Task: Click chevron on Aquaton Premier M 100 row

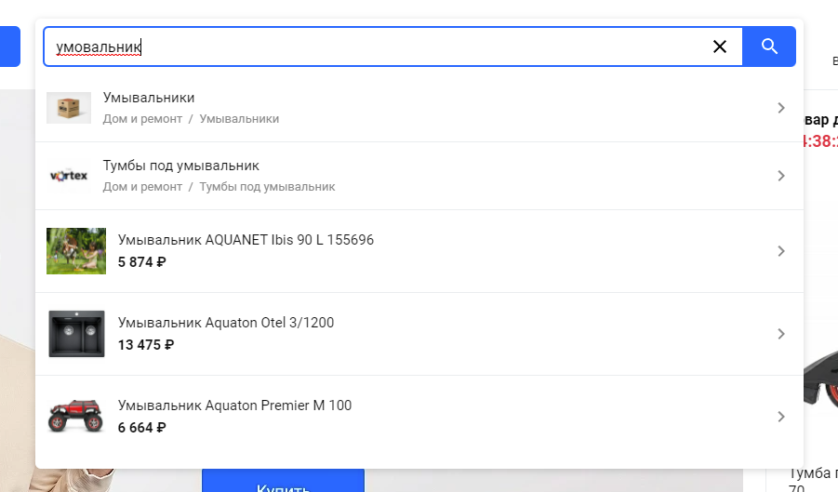Action: [781, 417]
